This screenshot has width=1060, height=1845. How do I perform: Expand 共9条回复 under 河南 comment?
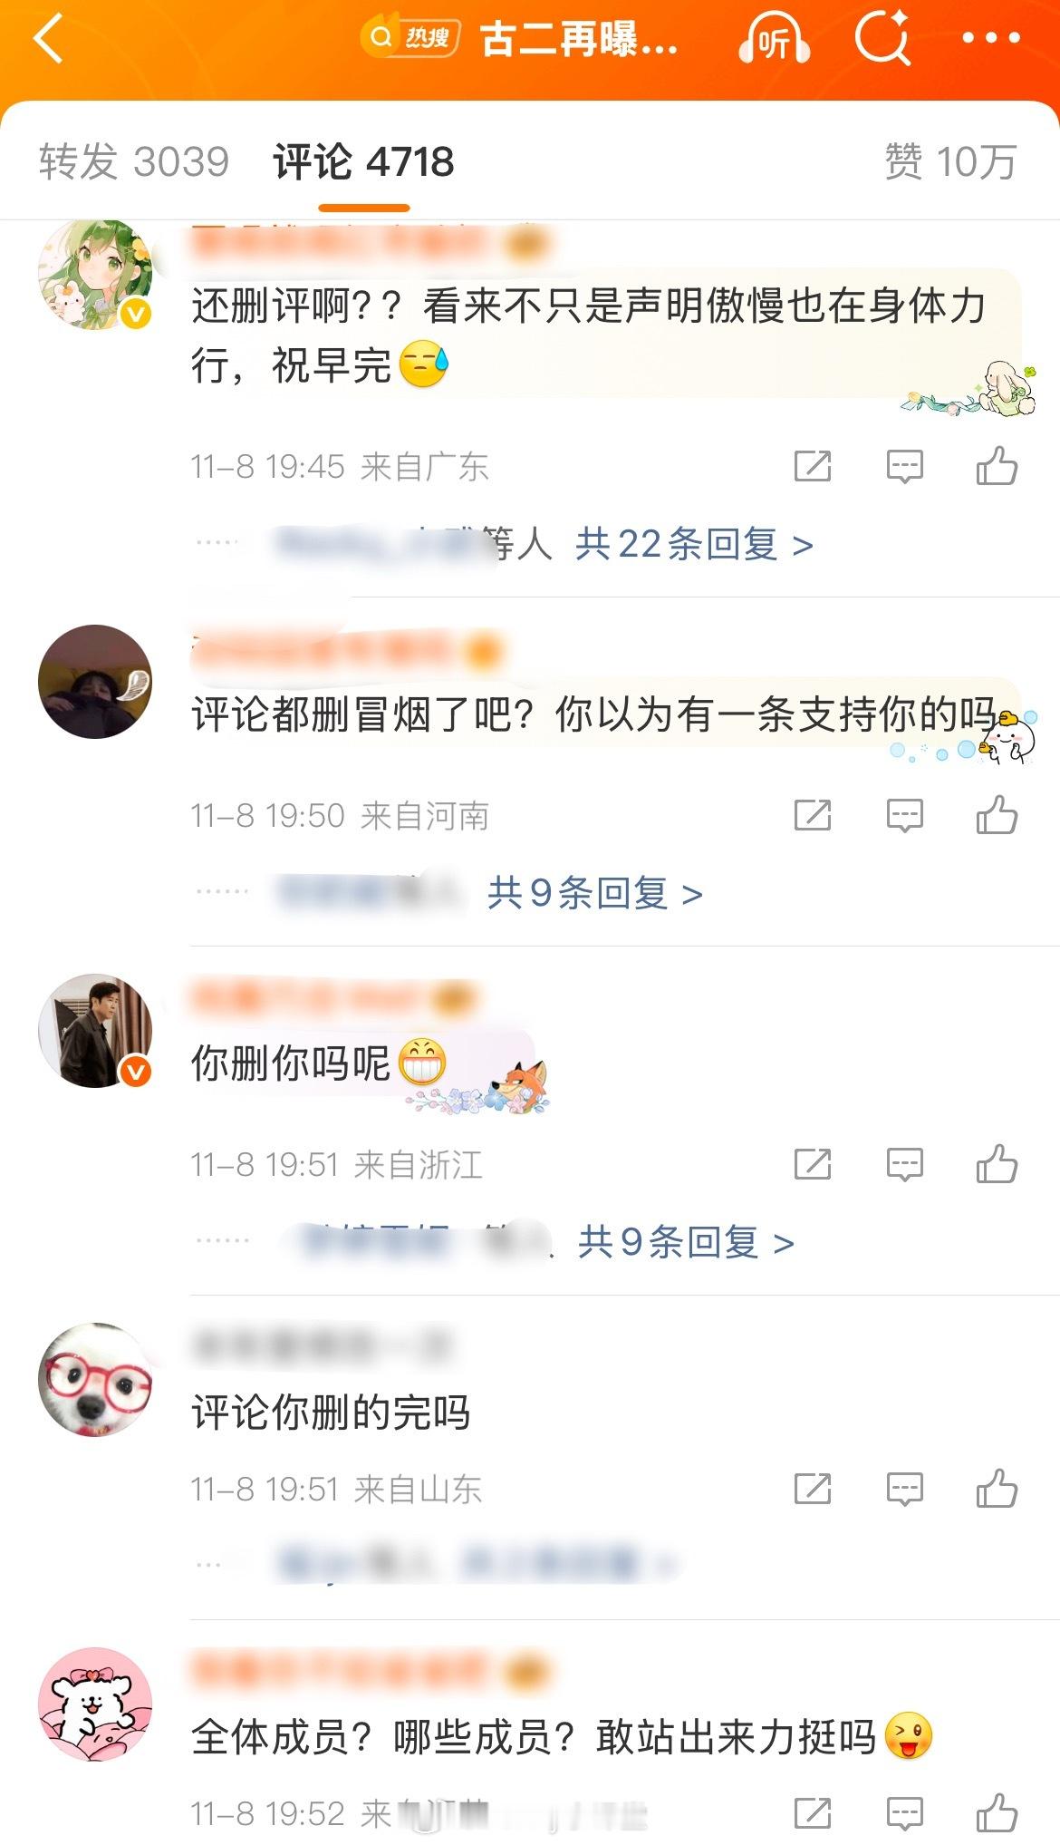(x=595, y=893)
